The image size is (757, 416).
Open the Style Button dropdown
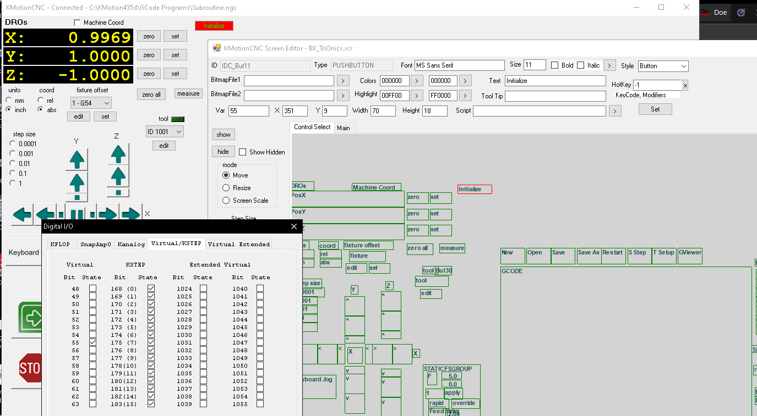663,66
